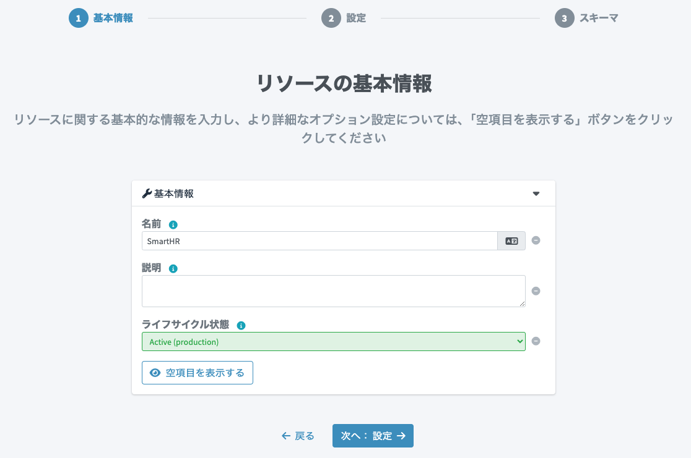This screenshot has height=458, width=691.
Task: Remove the ライフサイクル状態 field with its minus icon
Action: tap(536, 341)
